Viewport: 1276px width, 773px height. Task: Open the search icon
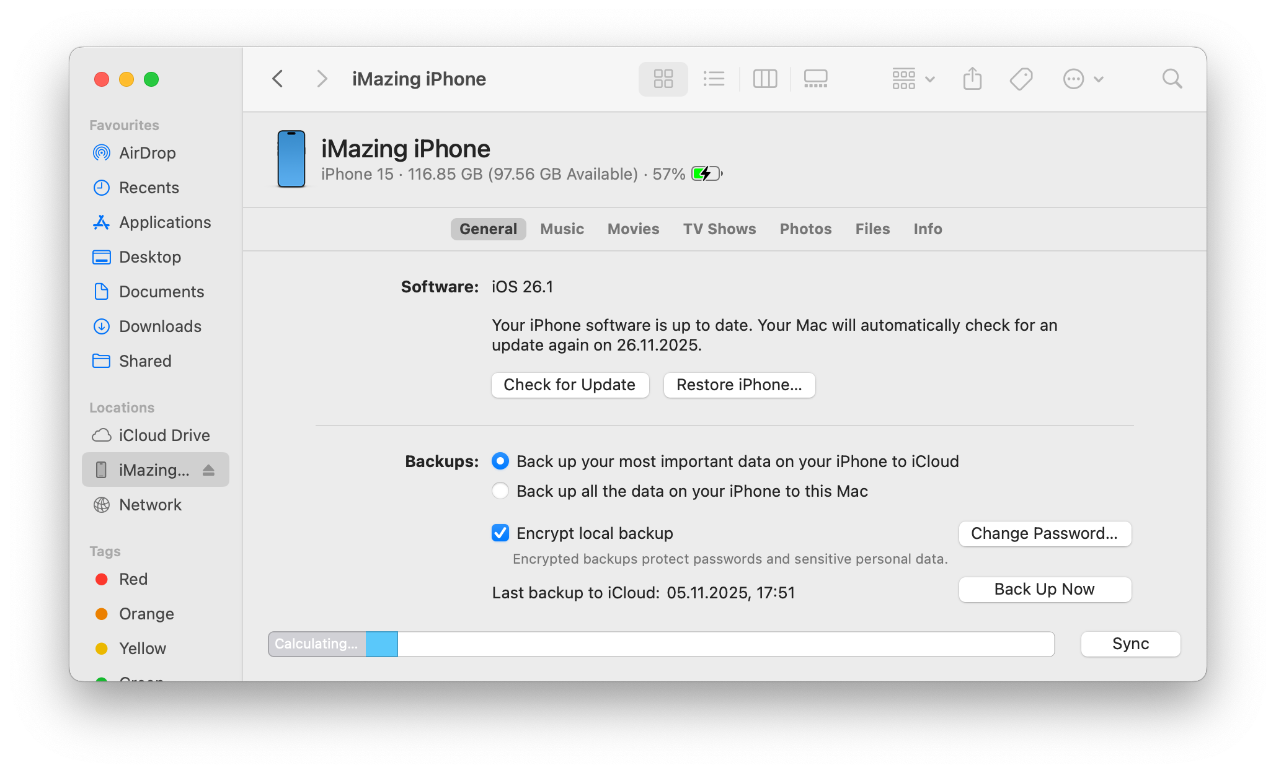1172,79
